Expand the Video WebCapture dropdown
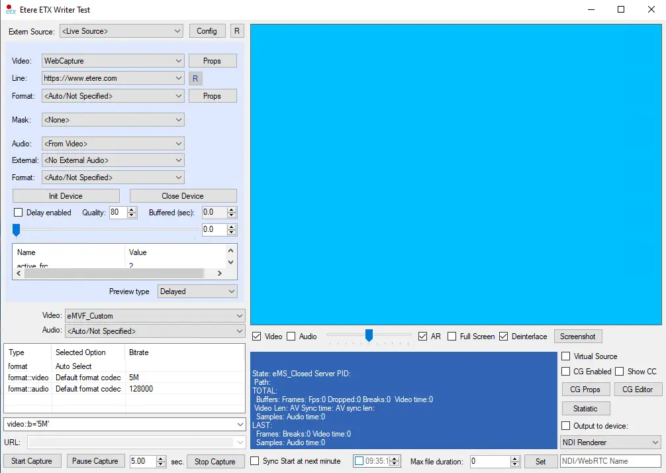This screenshot has width=666, height=473. pos(113,61)
